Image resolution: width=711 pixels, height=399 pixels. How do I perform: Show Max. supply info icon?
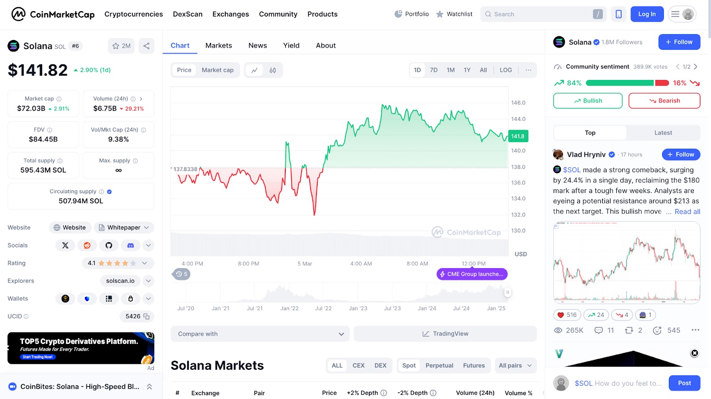click(136, 161)
